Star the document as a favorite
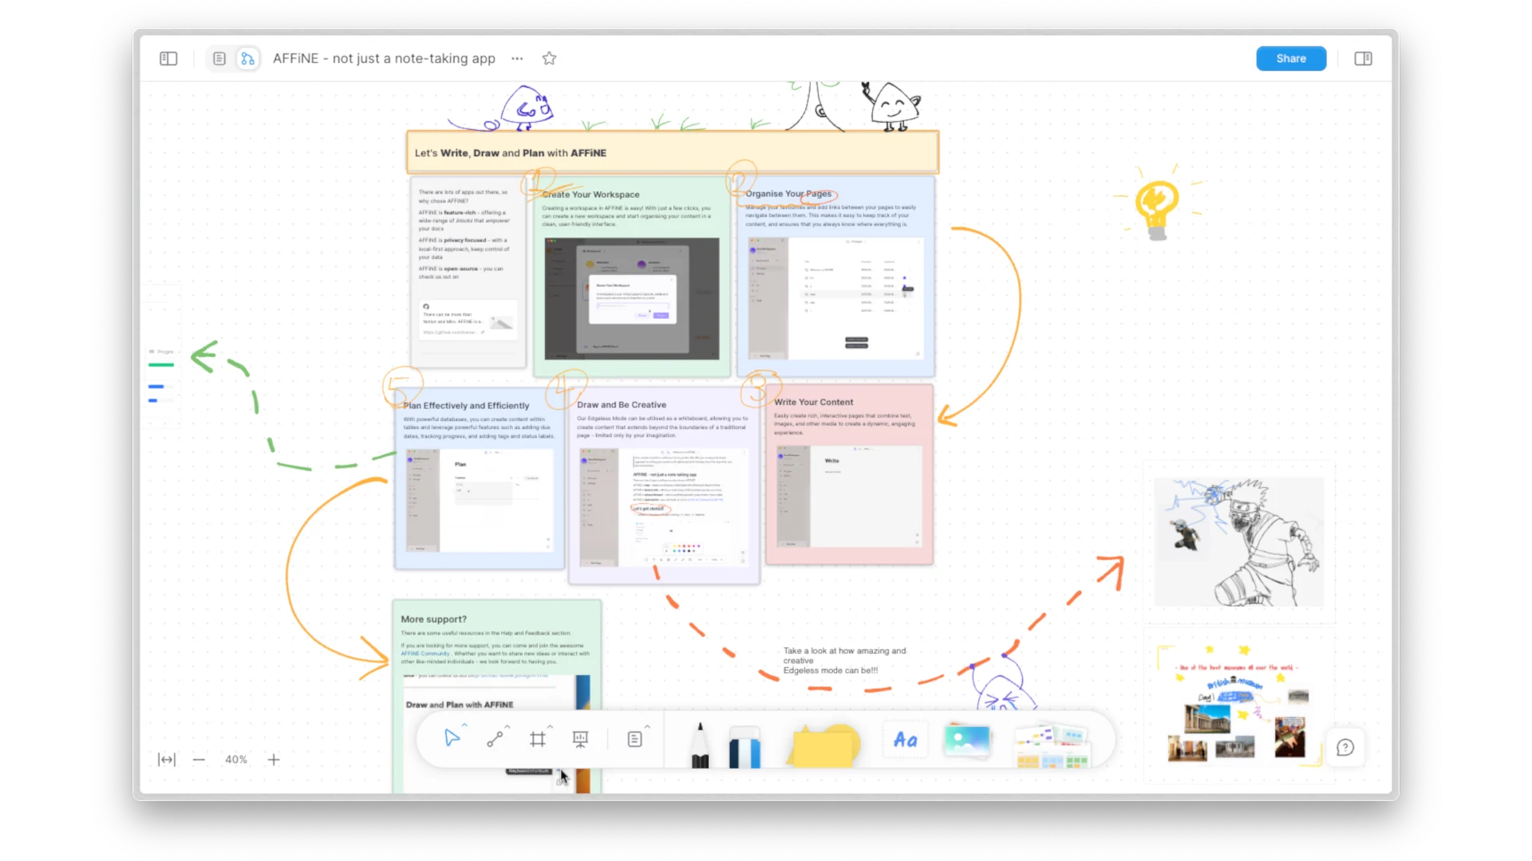Viewport: 1532px width, 861px height. tap(549, 58)
